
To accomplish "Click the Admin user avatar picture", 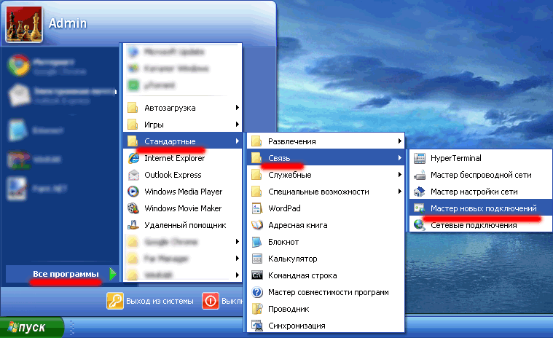I will click(24, 24).
